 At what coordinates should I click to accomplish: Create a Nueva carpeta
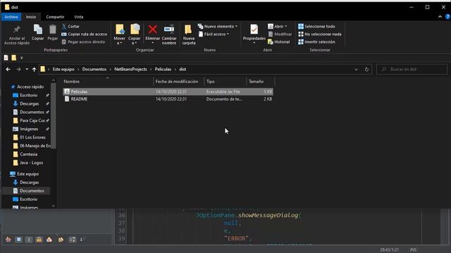189,34
